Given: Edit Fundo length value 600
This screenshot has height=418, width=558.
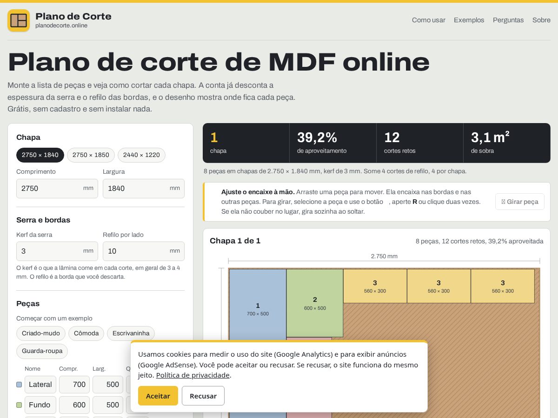Looking at the screenshot, I should [x=74, y=405].
